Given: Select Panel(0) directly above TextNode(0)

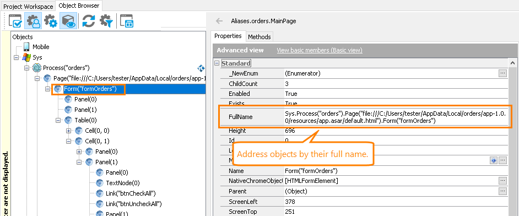Looking at the screenshot, I should (117, 172).
